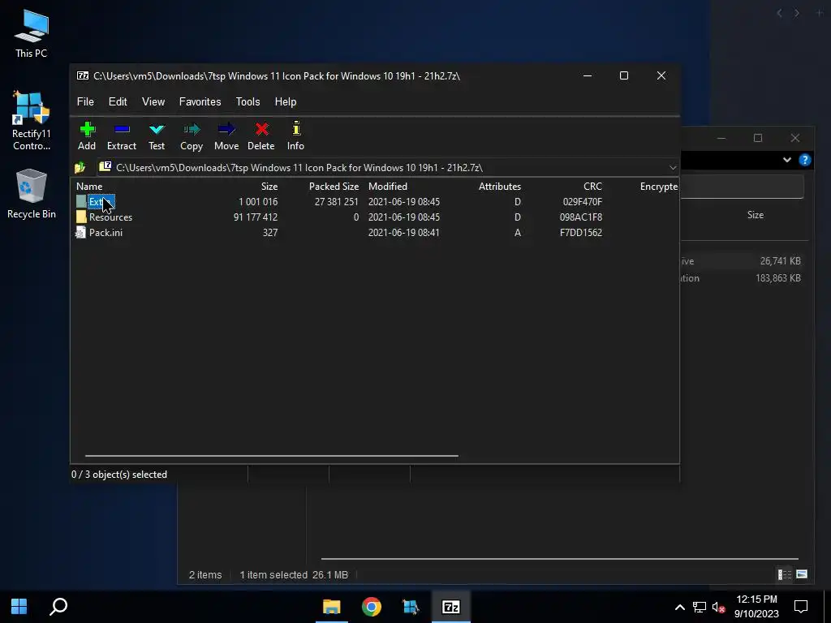Click CRC value 029F470F

click(x=583, y=202)
